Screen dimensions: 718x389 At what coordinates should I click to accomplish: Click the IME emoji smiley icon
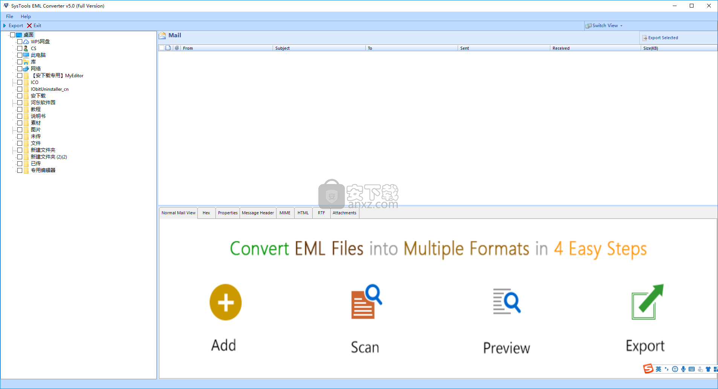coord(675,369)
